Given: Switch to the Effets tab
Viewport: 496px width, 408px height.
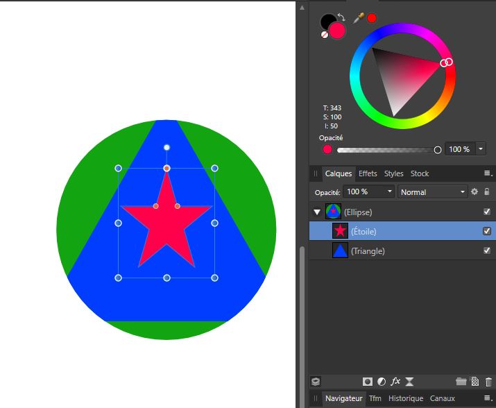Looking at the screenshot, I should 368,173.
